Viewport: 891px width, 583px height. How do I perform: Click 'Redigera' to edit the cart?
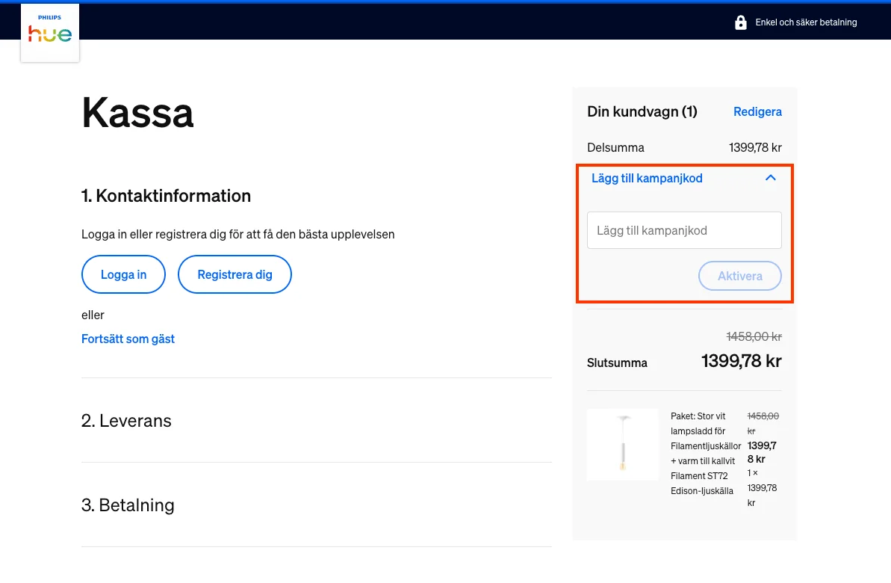coord(757,111)
